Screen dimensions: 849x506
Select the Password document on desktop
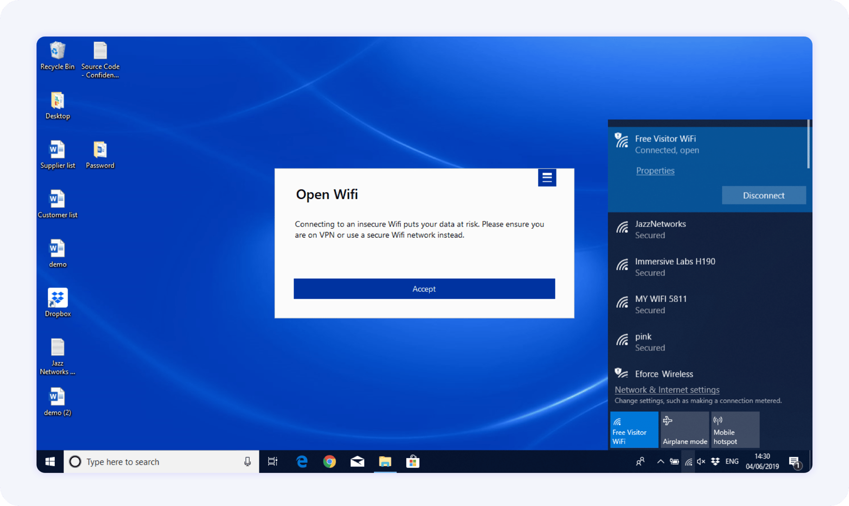pyautogui.click(x=100, y=154)
